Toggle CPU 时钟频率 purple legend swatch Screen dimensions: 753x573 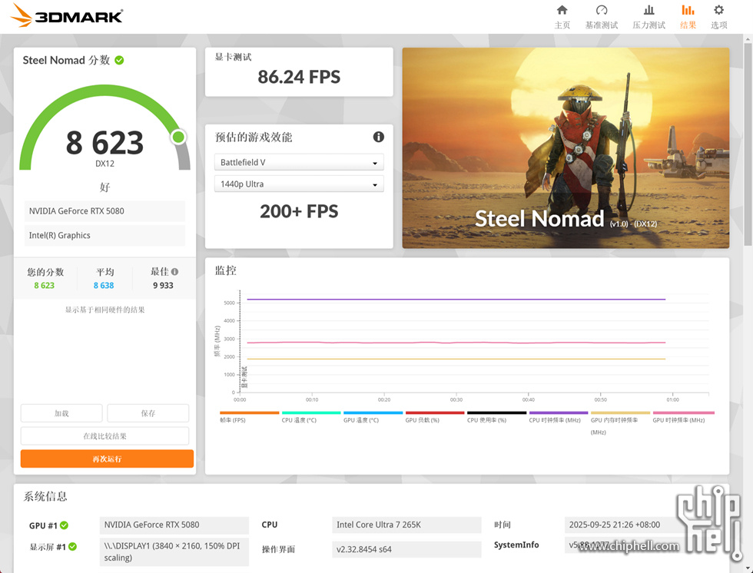(559, 412)
